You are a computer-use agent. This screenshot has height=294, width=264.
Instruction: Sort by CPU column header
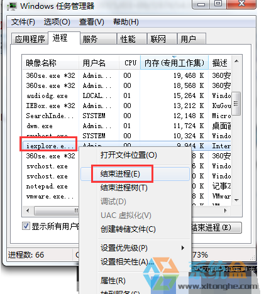coord(129,63)
